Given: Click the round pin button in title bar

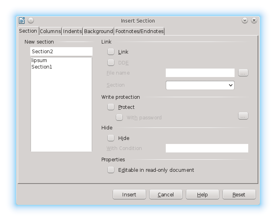Looking at the screenshot, I should coord(31,21).
